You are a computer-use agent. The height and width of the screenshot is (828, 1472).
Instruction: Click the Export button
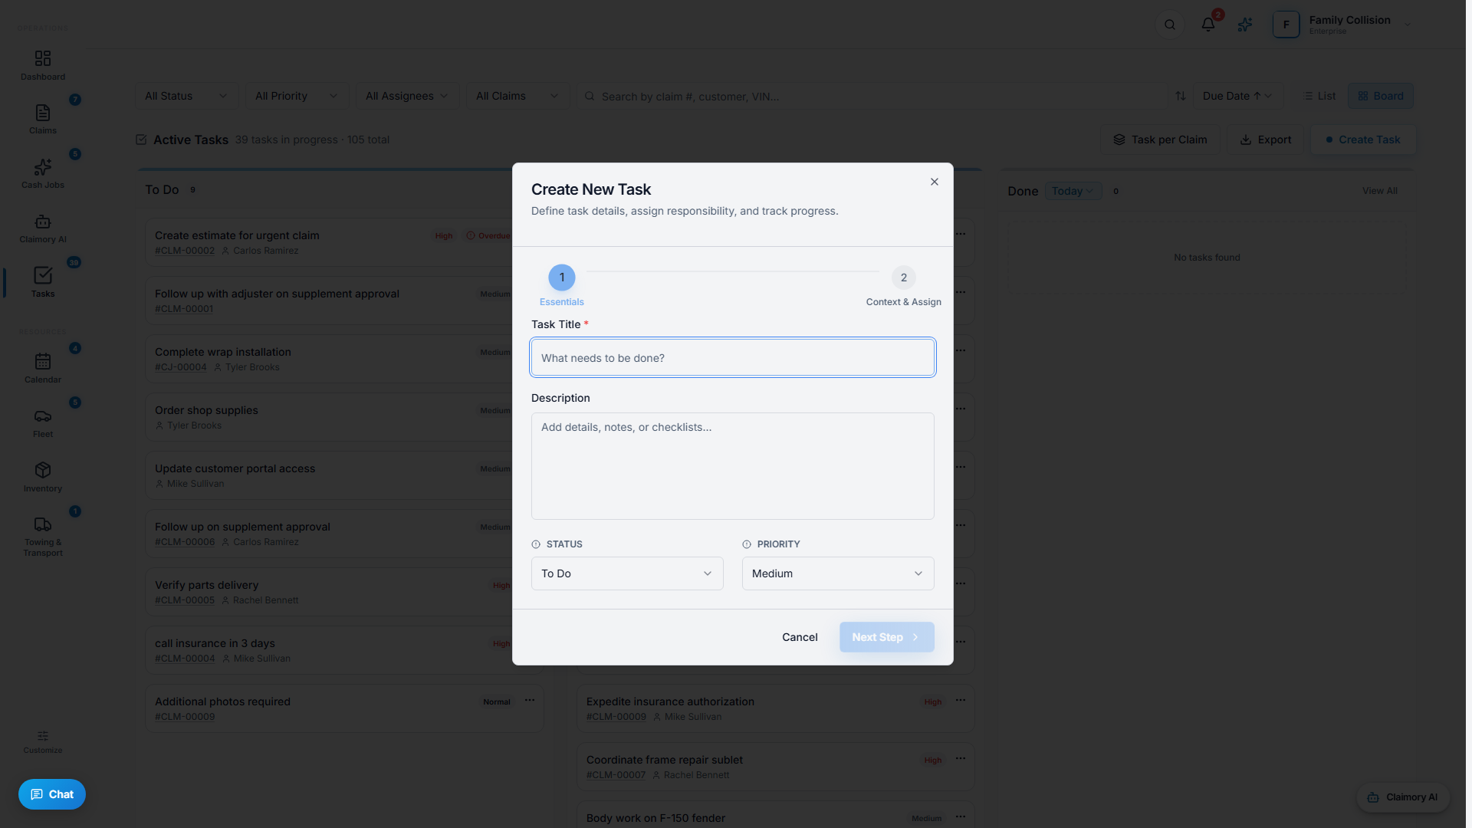(1266, 140)
